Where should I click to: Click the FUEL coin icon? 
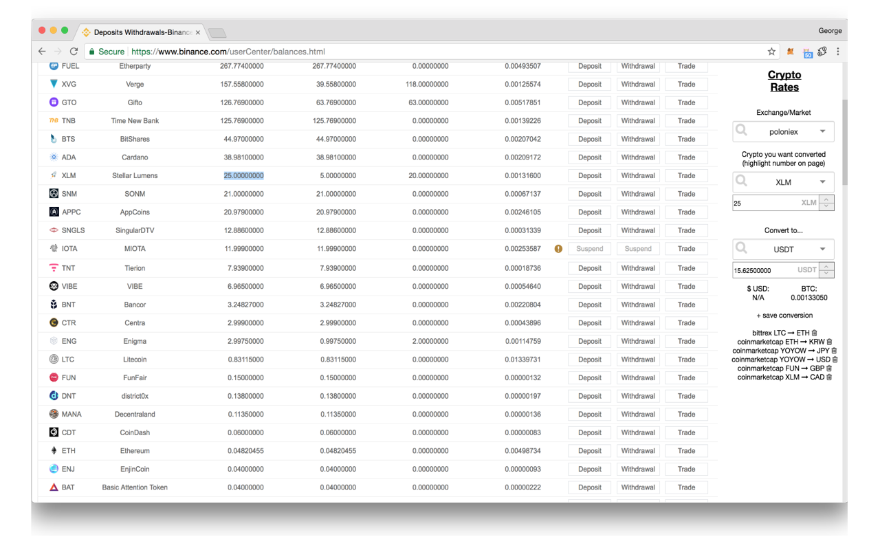tap(54, 66)
